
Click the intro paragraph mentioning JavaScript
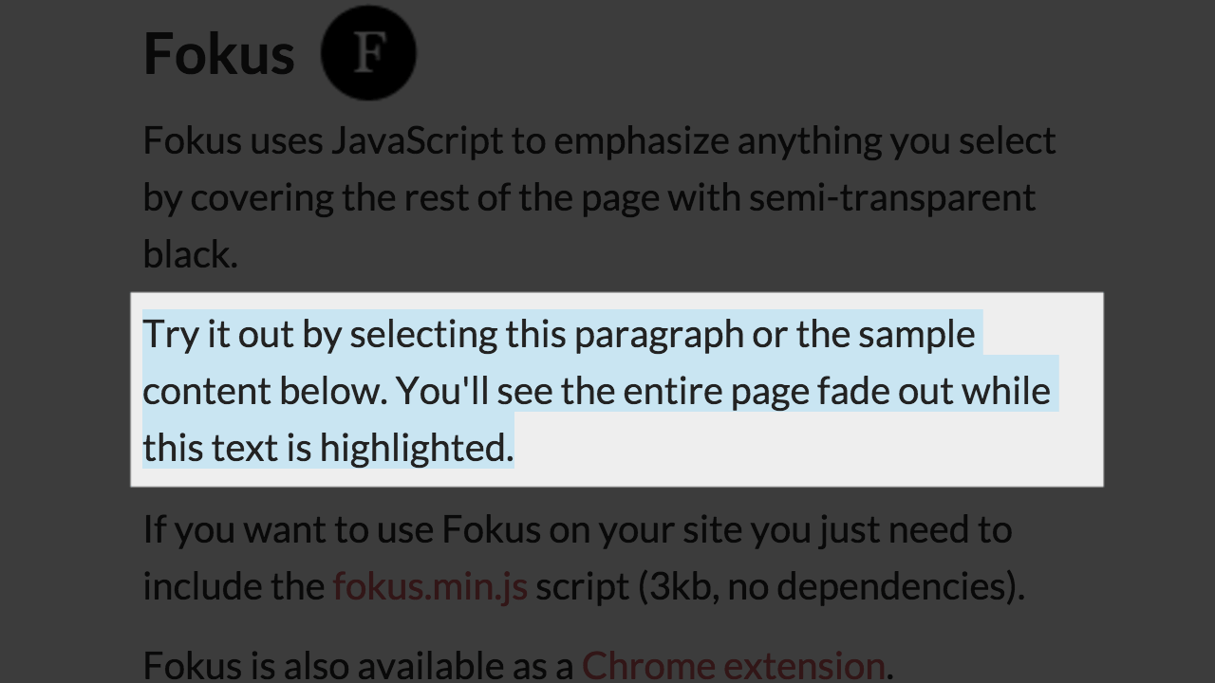[600, 197]
